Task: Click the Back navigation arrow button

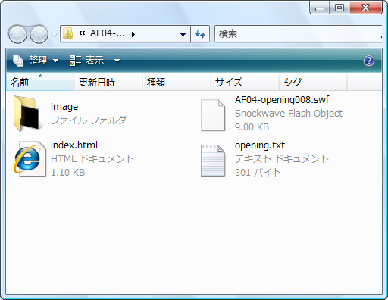Action: tap(17, 34)
